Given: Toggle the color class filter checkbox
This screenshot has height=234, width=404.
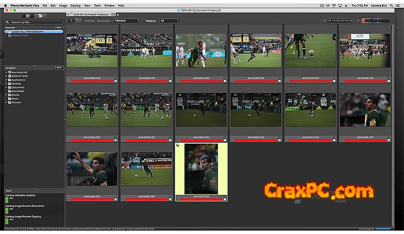Looking at the screenshot, I should (358, 21).
